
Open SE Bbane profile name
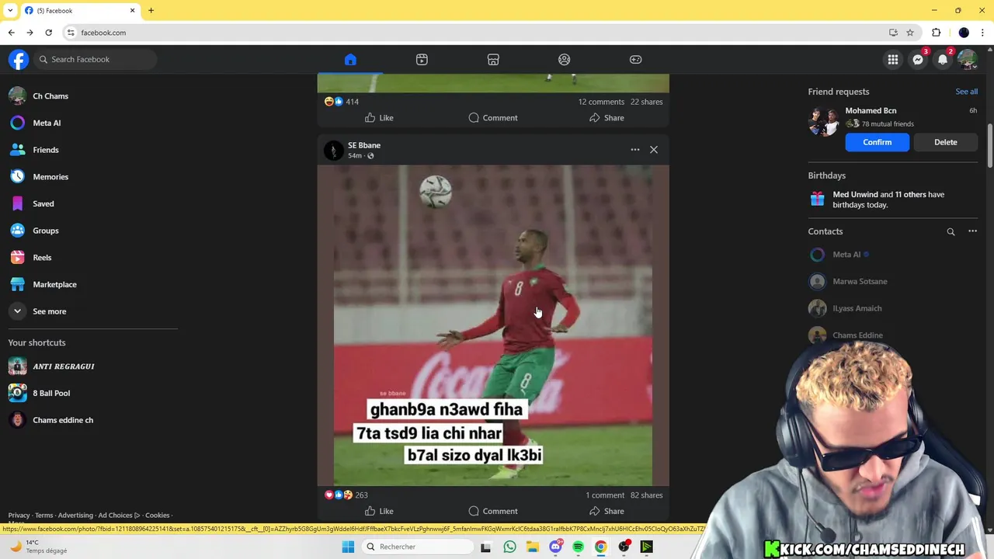(x=364, y=145)
